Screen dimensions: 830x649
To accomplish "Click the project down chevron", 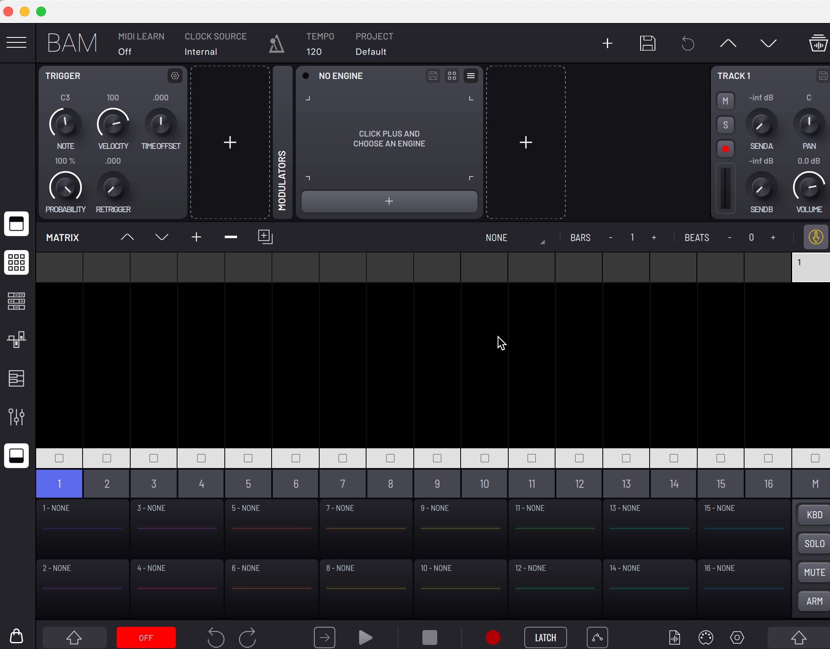I will [x=768, y=43].
